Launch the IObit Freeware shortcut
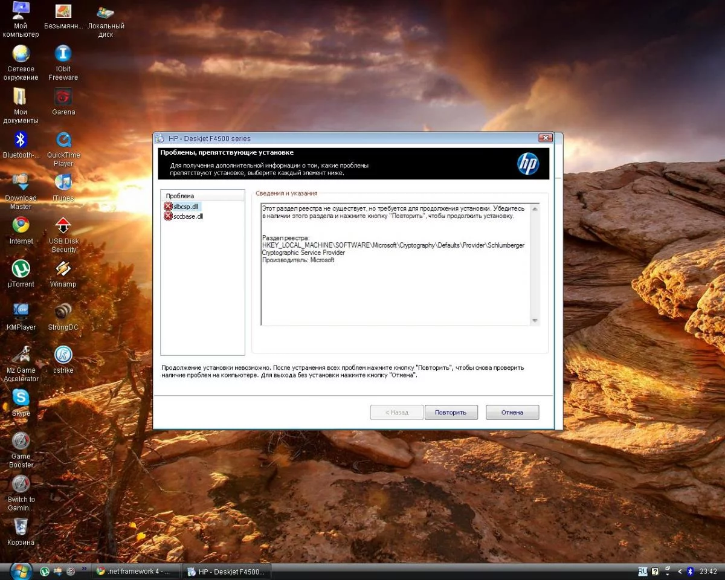Viewport: 725px width, 580px height. pos(63,62)
